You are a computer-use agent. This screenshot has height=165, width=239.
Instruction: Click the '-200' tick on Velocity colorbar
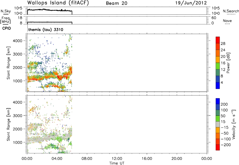(226, 145)
